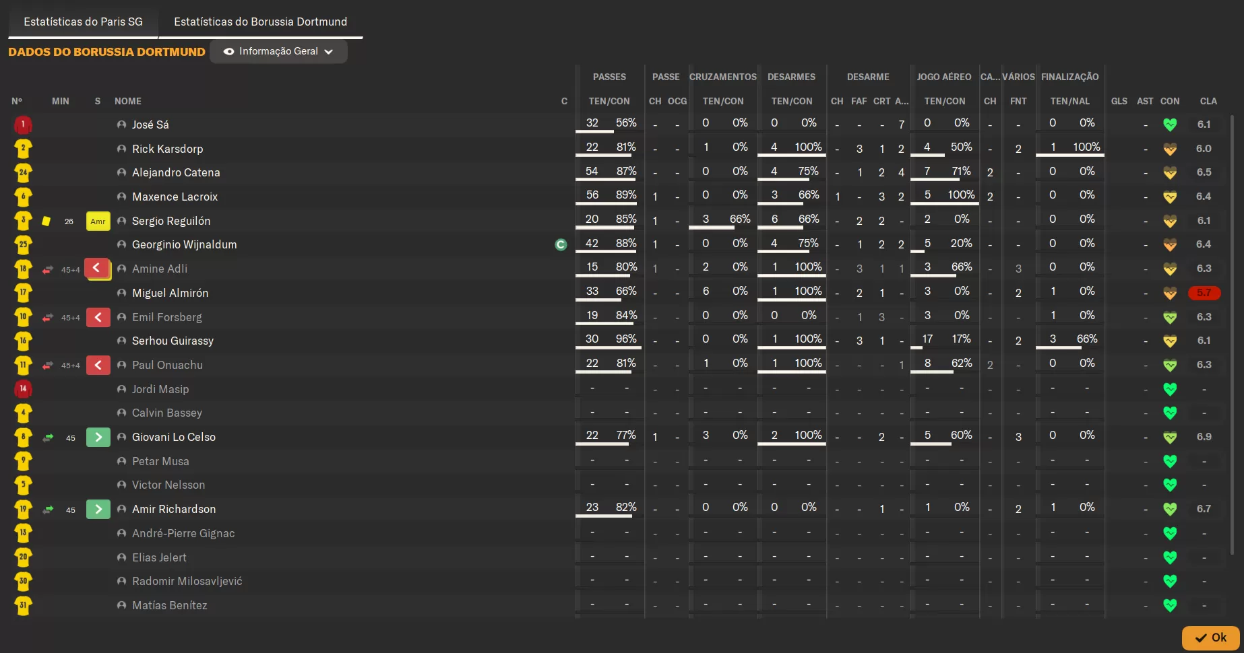Click green swap arrows in Giovani Lo Celso's row
1244x653 pixels.
(48, 438)
